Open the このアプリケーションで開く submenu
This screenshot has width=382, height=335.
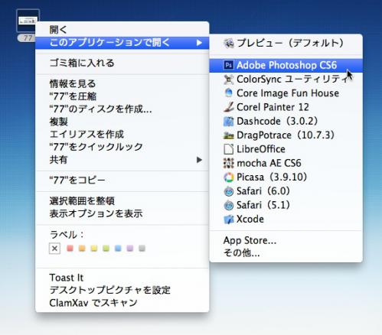(x=122, y=43)
